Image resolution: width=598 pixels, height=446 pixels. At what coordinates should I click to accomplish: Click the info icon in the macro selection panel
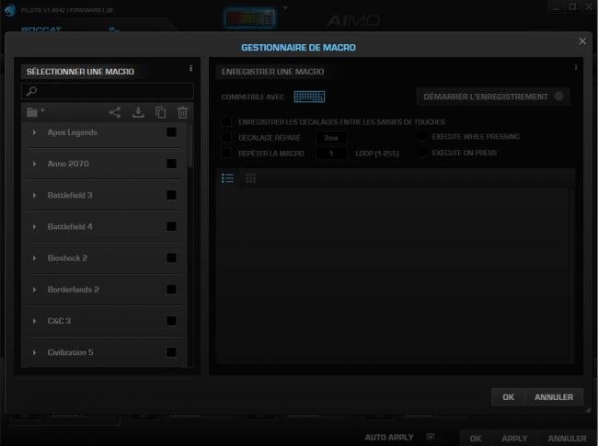(190, 68)
